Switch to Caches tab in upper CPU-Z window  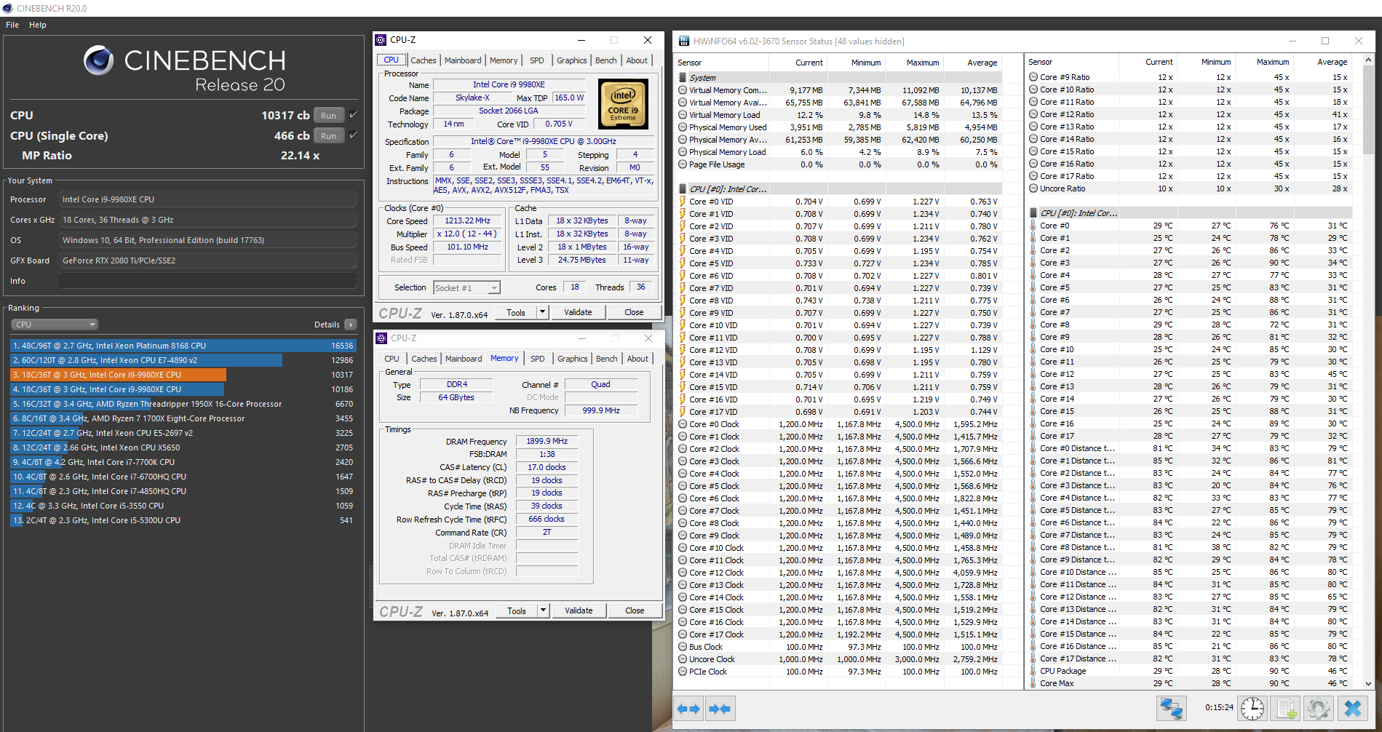click(x=424, y=60)
